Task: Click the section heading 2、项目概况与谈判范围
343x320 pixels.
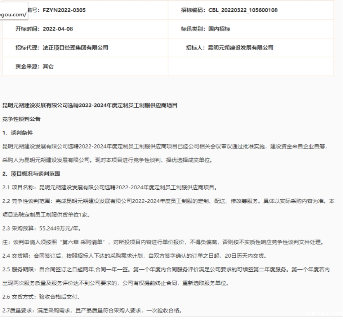Action: tap(31, 174)
